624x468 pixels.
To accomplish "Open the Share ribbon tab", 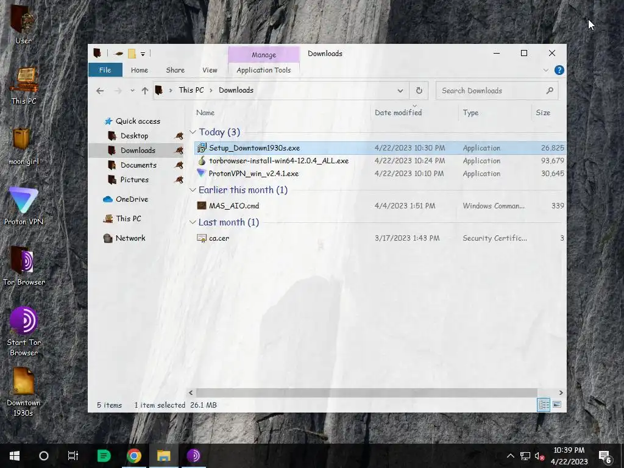I will click(175, 70).
